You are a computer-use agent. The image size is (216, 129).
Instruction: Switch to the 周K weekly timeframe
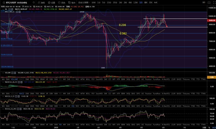[x=146, y=2]
